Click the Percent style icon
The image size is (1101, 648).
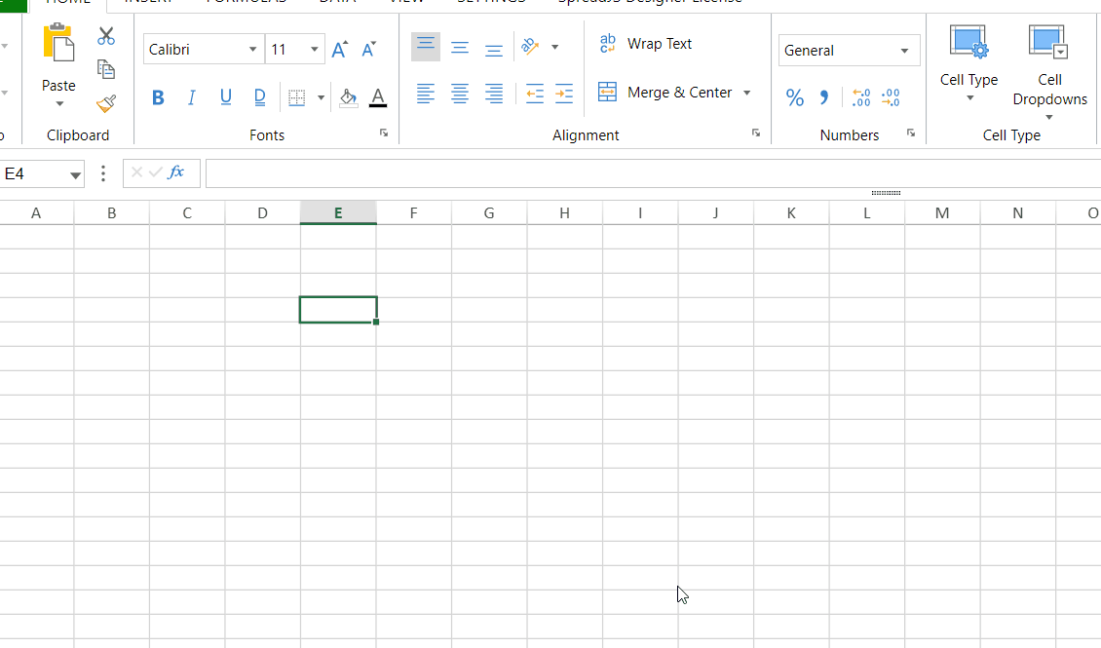(795, 97)
